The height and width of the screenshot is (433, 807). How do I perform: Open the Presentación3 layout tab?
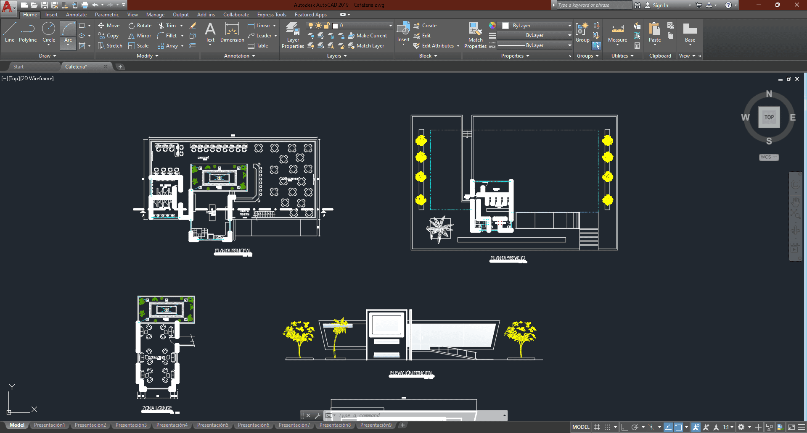(131, 425)
